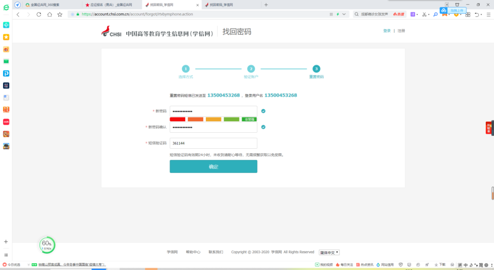Click the red password strength bar segment
Viewport: 494px width, 270px height.
(177, 119)
